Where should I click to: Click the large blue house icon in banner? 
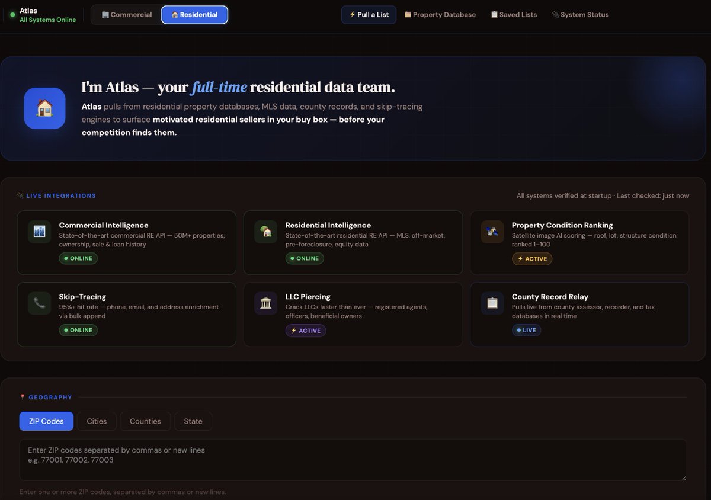[44, 108]
